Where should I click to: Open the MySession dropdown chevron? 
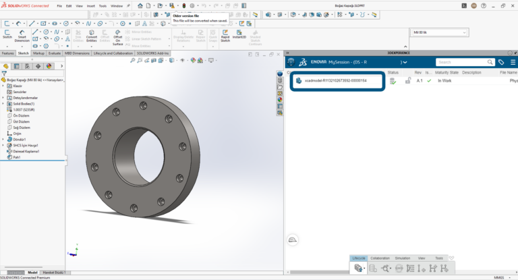pyautogui.click(x=405, y=62)
